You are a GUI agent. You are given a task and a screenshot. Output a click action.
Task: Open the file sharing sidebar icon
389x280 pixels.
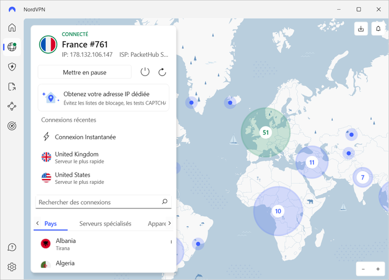12,87
